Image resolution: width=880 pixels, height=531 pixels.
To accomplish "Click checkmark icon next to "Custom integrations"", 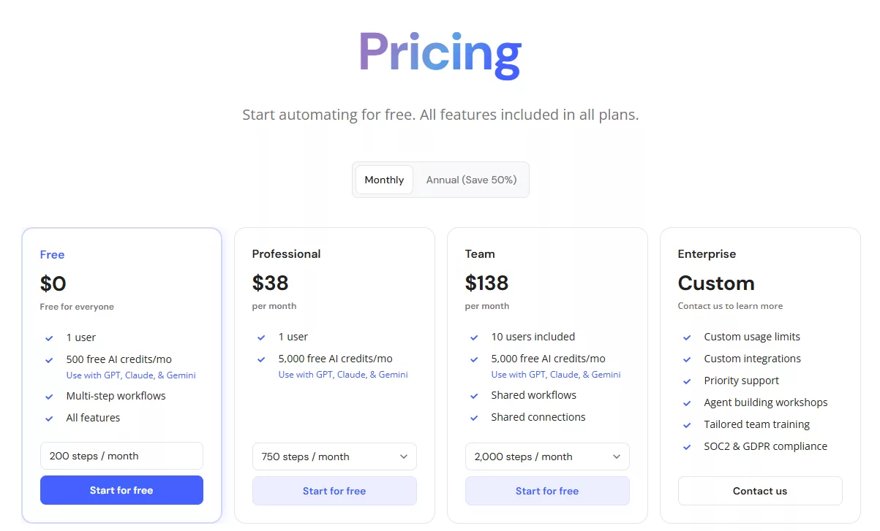I will [687, 359].
